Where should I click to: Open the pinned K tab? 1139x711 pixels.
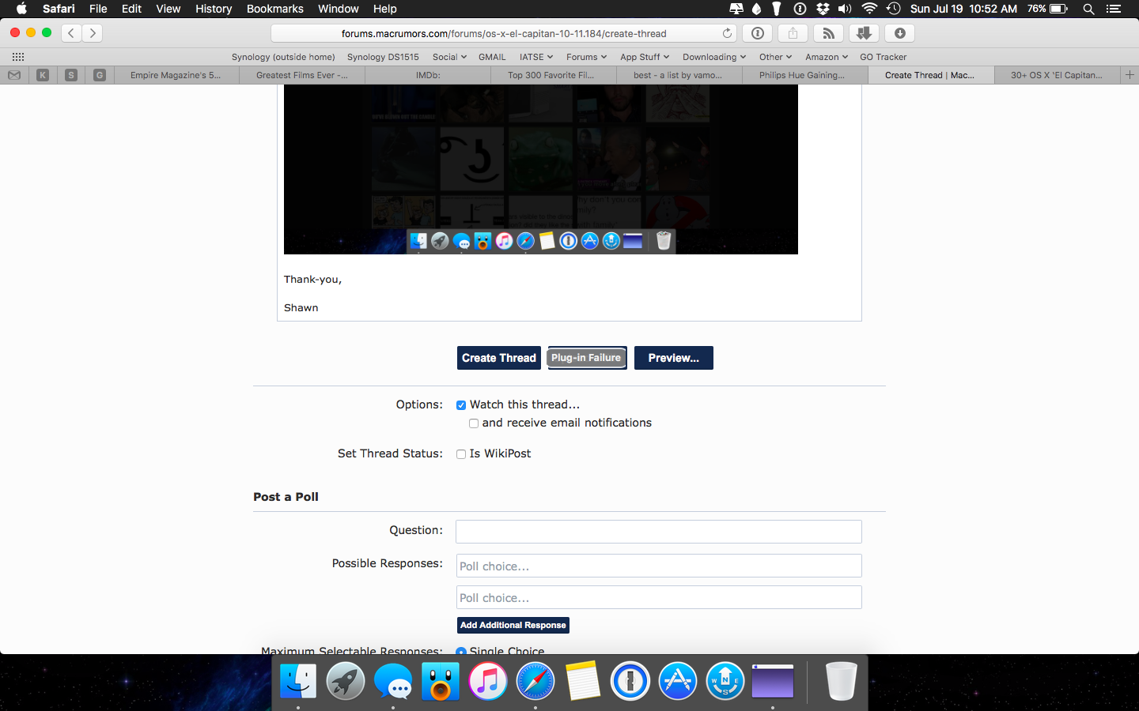[43, 75]
